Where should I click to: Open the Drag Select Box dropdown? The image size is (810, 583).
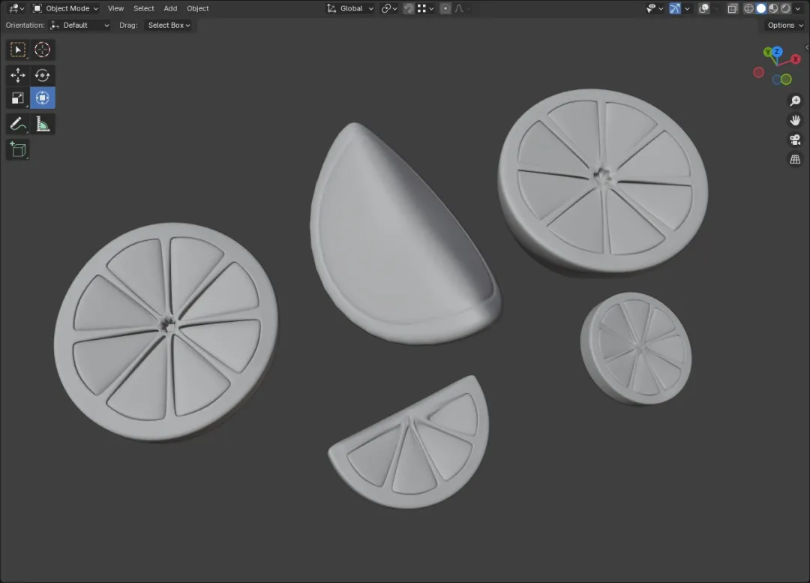169,26
